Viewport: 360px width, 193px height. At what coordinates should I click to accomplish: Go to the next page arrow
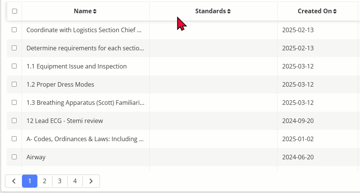point(91,181)
